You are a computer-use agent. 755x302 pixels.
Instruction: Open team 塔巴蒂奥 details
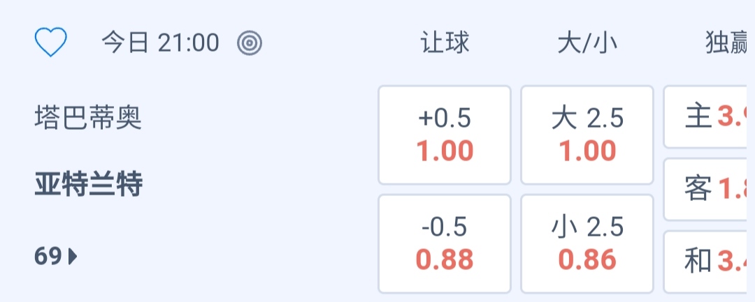click(88, 119)
